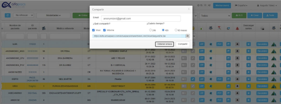Click bell alert icon in WRIX row

click(237, 86)
